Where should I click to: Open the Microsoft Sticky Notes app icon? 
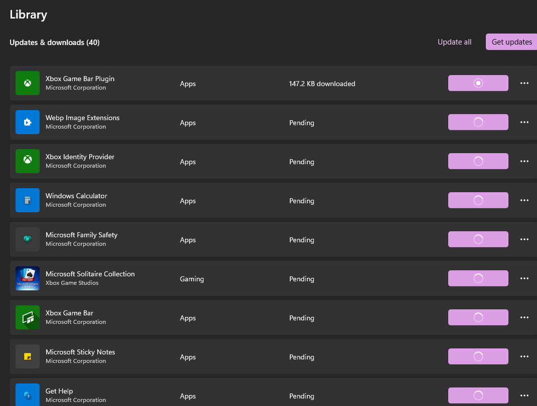pos(28,356)
